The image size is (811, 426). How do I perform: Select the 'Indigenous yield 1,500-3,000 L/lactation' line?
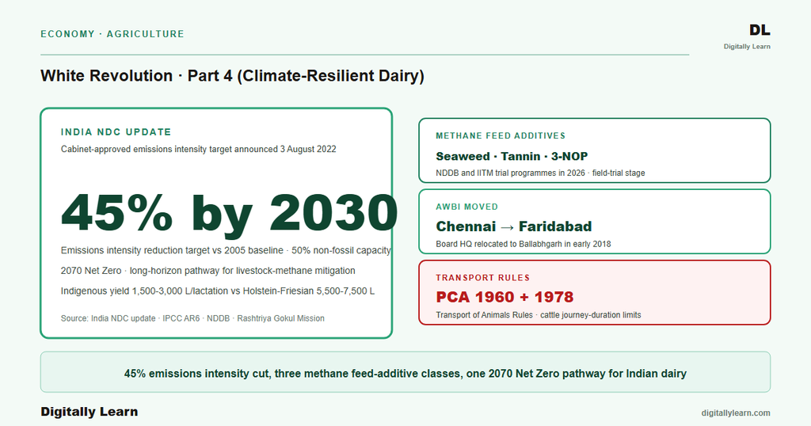[x=217, y=291]
